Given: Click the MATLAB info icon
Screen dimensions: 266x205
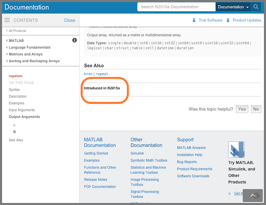Looking at the screenshot, I should coord(74,40).
